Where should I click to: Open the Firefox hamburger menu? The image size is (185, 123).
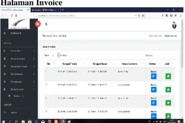pyautogui.click(x=181, y=15)
